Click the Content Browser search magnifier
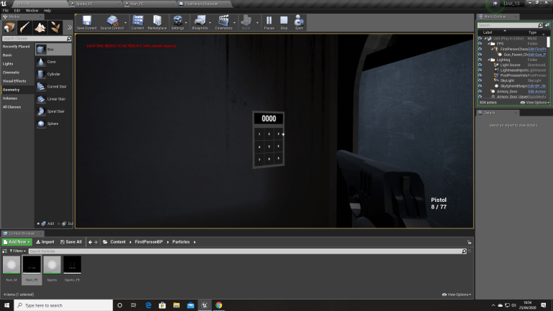 pyautogui.click(x=464, y=251)
